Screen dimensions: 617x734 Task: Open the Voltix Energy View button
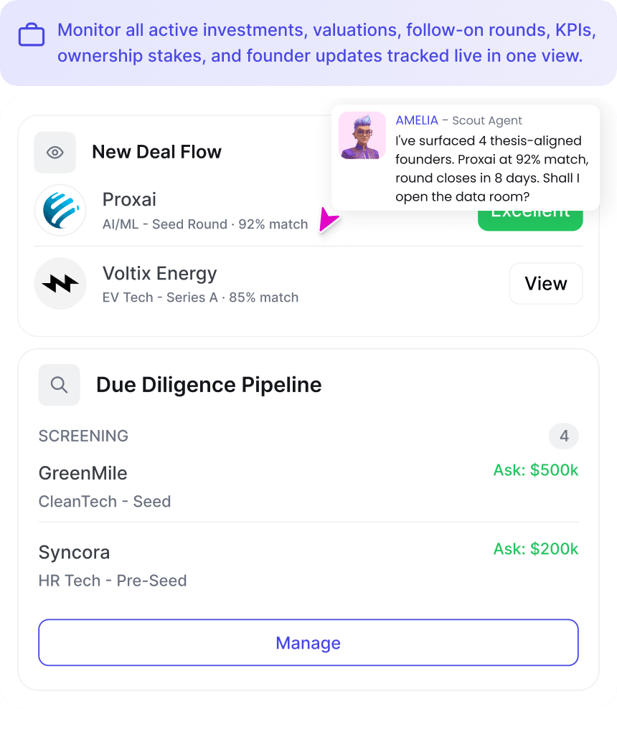[x=546, y=283]
